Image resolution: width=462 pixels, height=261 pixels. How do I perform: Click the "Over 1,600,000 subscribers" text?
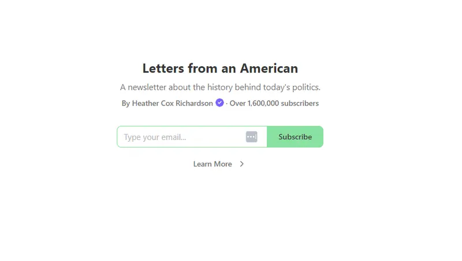point(274,104)
